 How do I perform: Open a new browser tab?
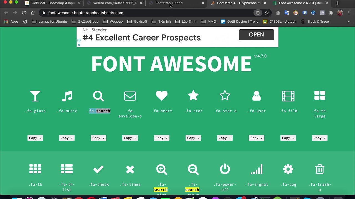click(337, 3)
